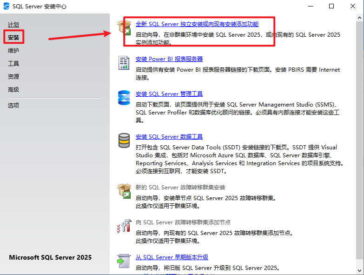This screenshot has height=275, width=364.
Task: Click the SQL Server title bar app icon
Action: (x=7, y=7)
